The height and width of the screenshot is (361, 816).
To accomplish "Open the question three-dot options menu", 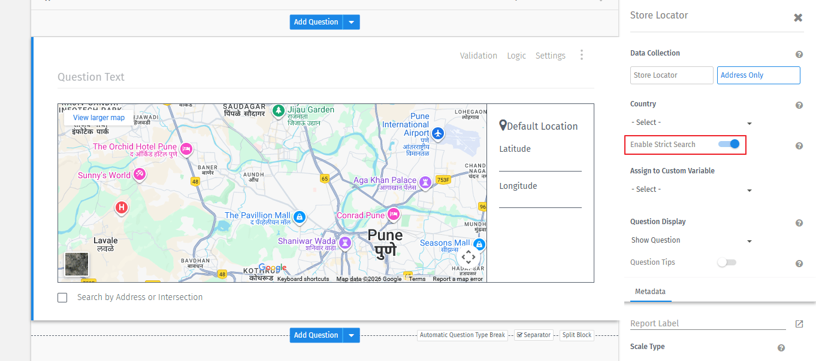I will (x=581, y=55).
